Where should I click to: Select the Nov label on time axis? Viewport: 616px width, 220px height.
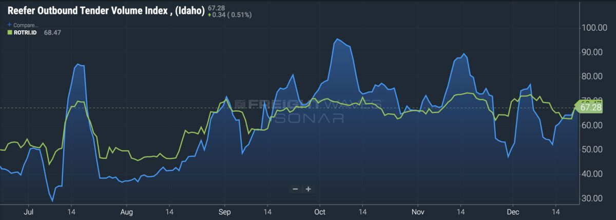point(418,212)
